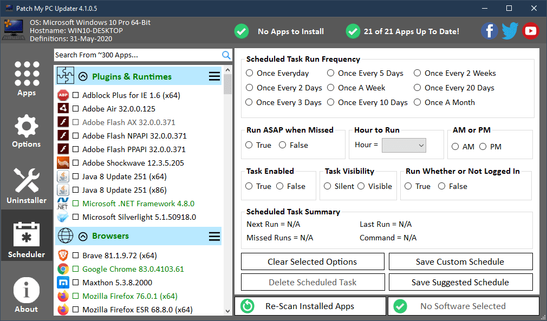The width and height of the screenshot is (547, 321).
Task: Collapse the Browsers category
Action: click(x=83, y=237)
